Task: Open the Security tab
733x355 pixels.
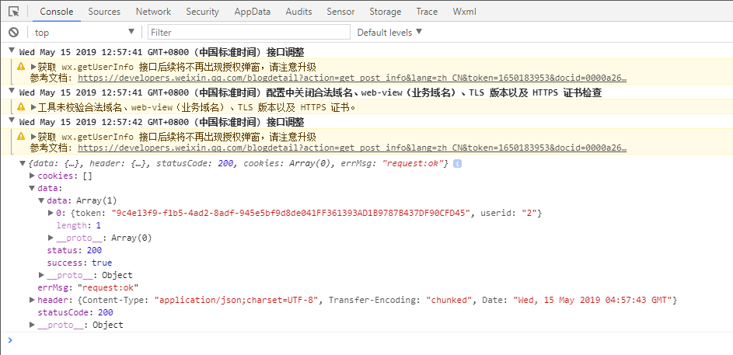Action: 202,12
